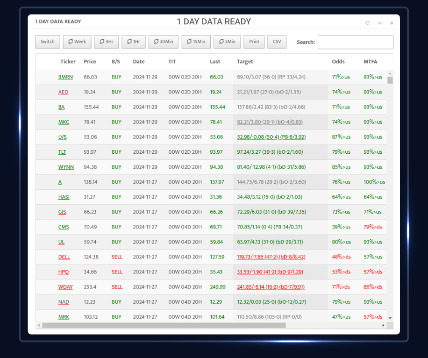Screen dimensions: 428x358
Task: Open the A ticker link
Action: pos(60,182)
